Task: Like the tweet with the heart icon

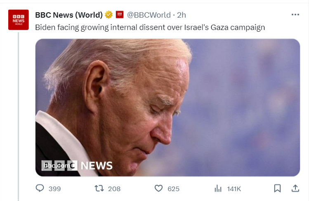Action: tap(159, 188)
